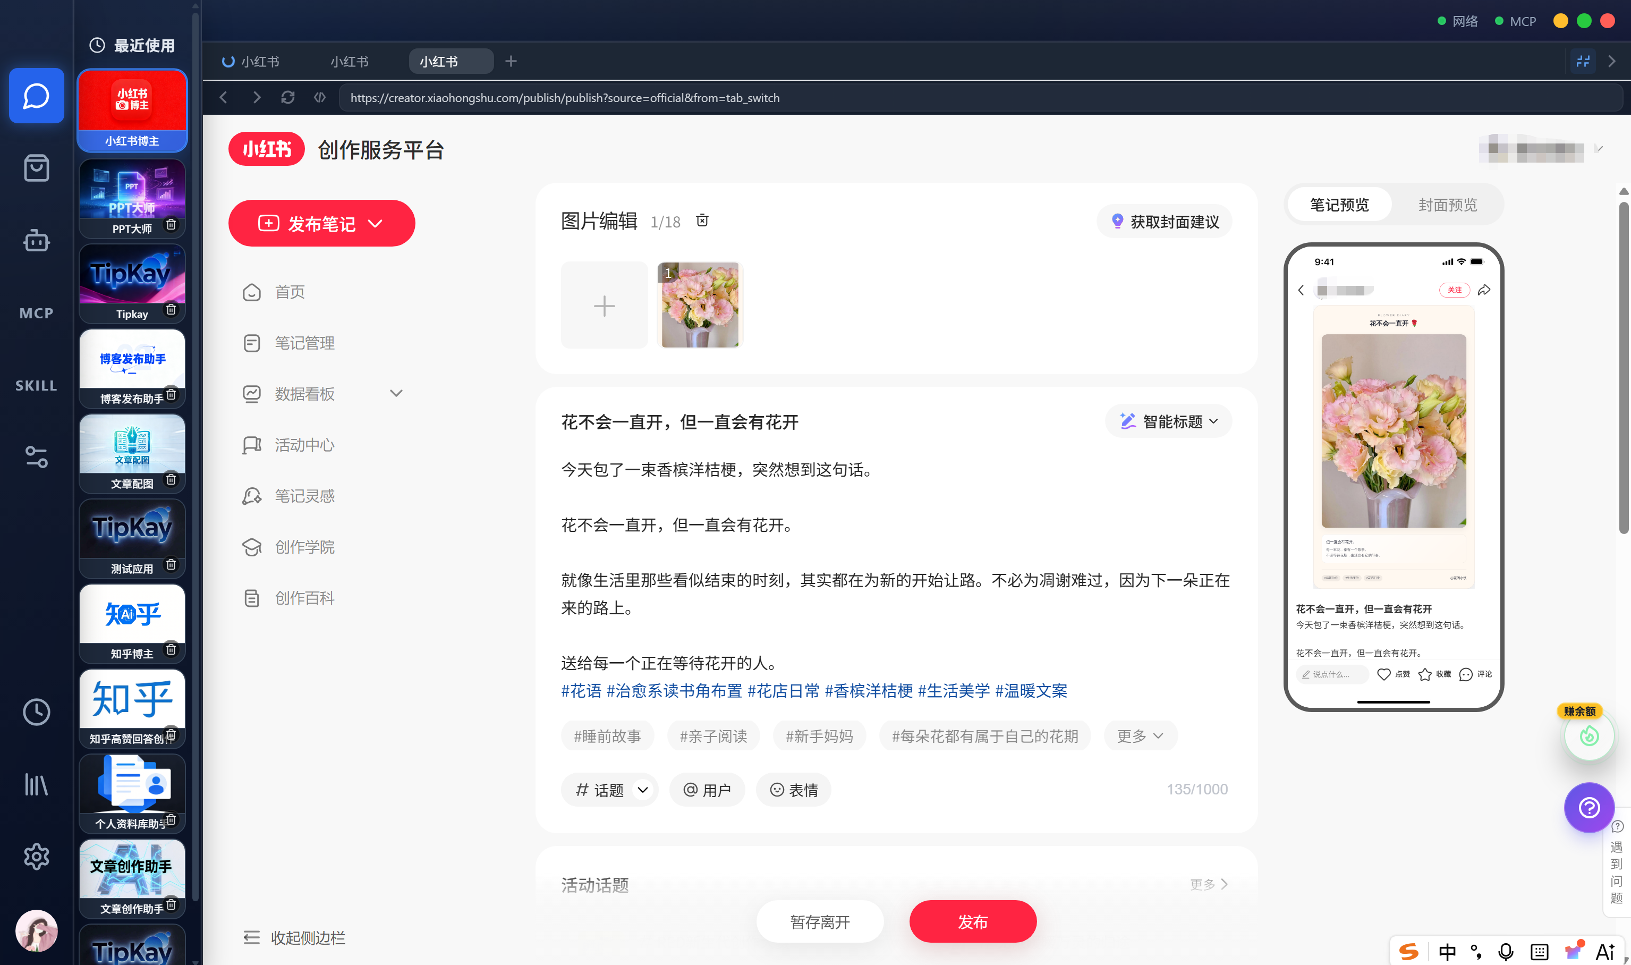Expand the 数据看板 menu section
This screenshot has height=965, width=1631.
(x=395, y=393)
